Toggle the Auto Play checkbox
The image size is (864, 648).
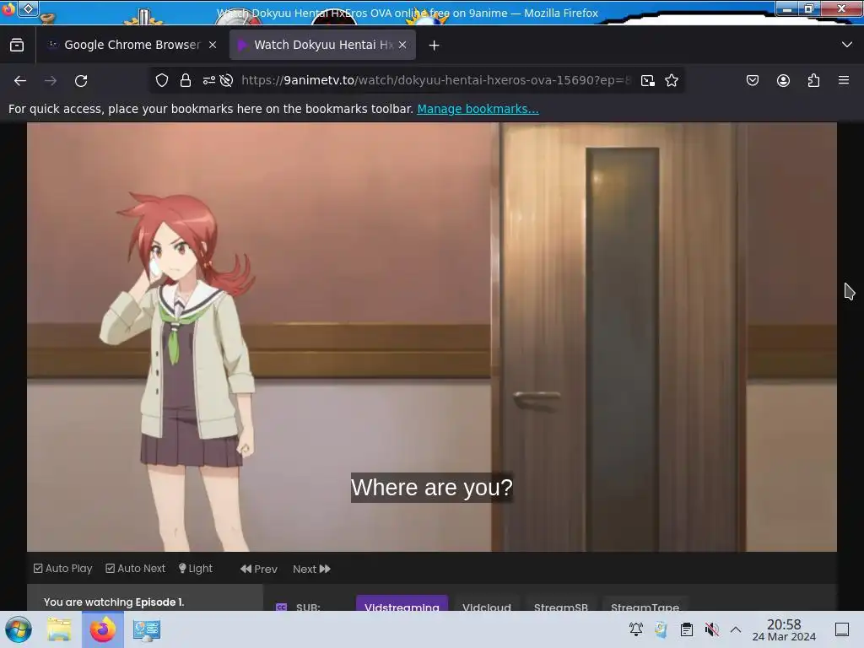62,568
